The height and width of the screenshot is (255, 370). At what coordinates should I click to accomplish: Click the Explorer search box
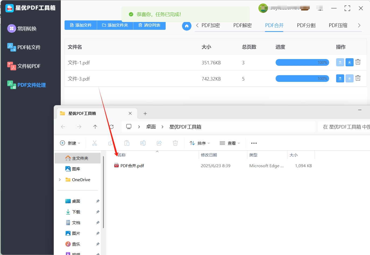344,127
